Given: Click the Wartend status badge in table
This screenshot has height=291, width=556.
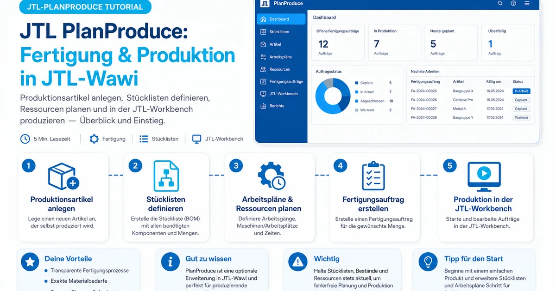Looking at the screenshot, I should click(x=521, y=117).
